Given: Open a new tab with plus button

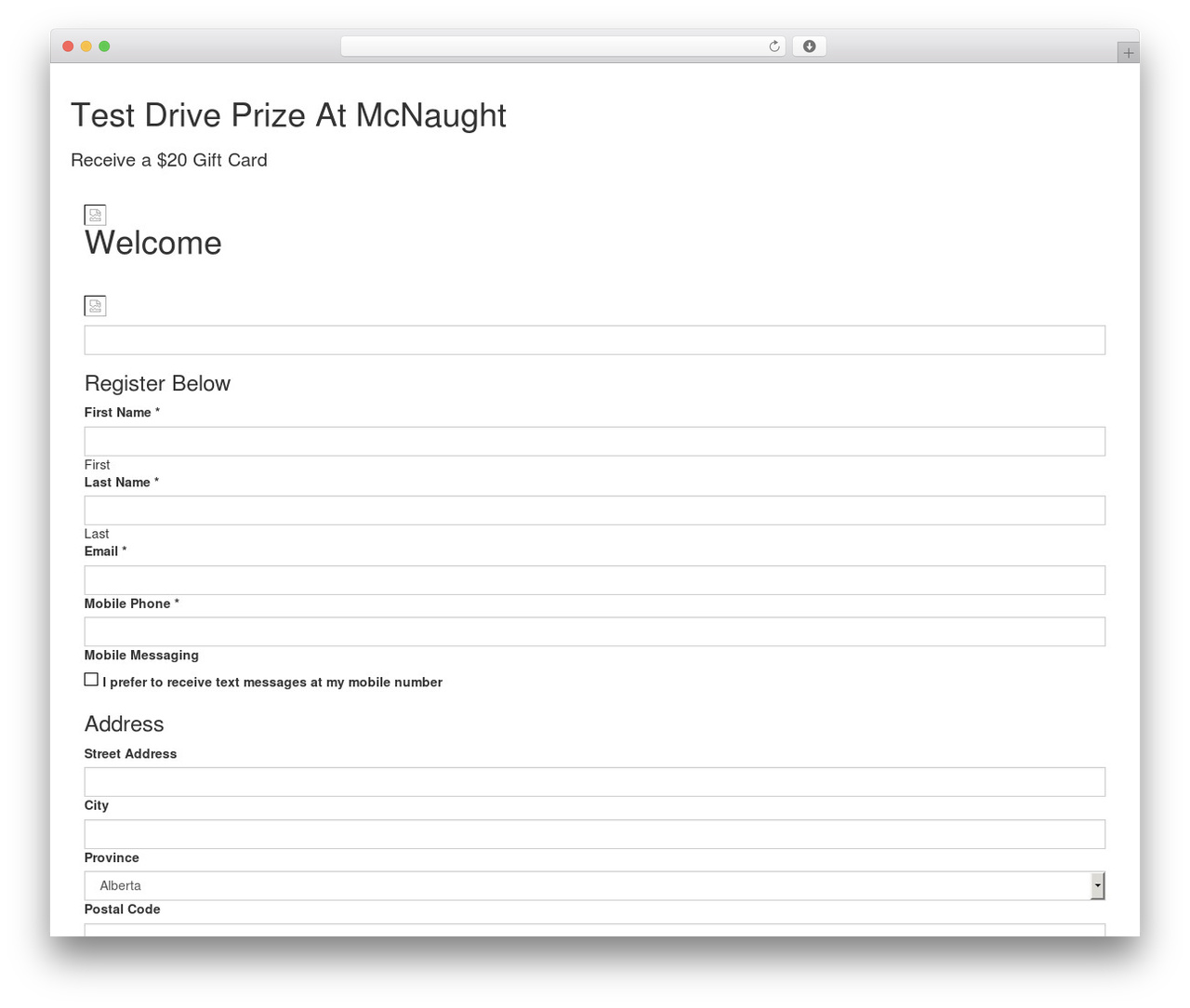Looking at the screenshot, I should [1128, 53].
